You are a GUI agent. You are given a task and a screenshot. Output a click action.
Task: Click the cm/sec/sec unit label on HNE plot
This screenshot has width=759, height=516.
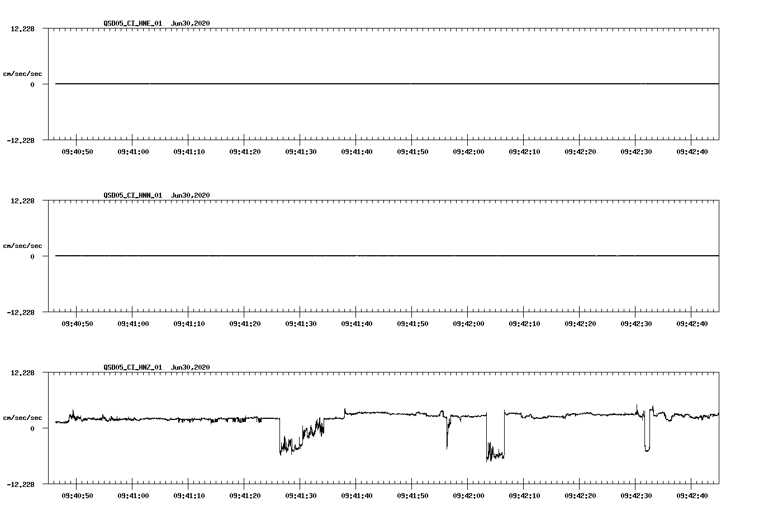22,74
